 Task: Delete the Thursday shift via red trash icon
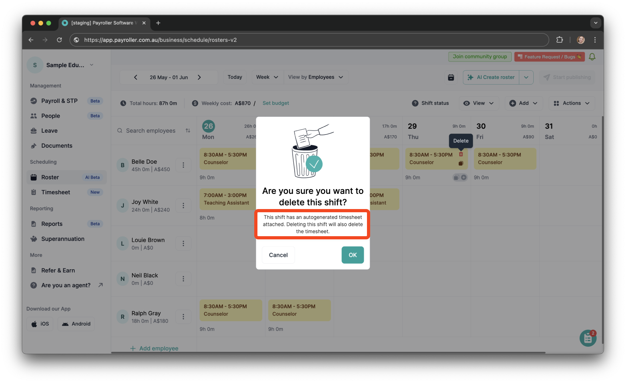461,154
